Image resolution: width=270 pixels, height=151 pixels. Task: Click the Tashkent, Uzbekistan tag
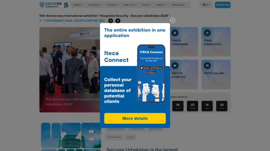click(114, 137)
